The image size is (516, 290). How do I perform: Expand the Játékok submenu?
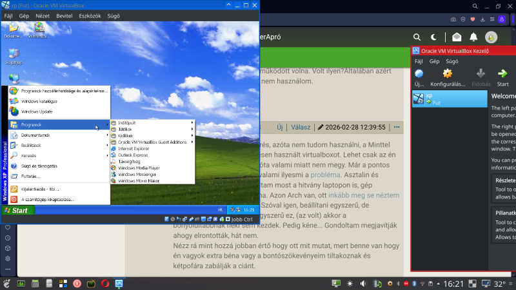[153, 130]
